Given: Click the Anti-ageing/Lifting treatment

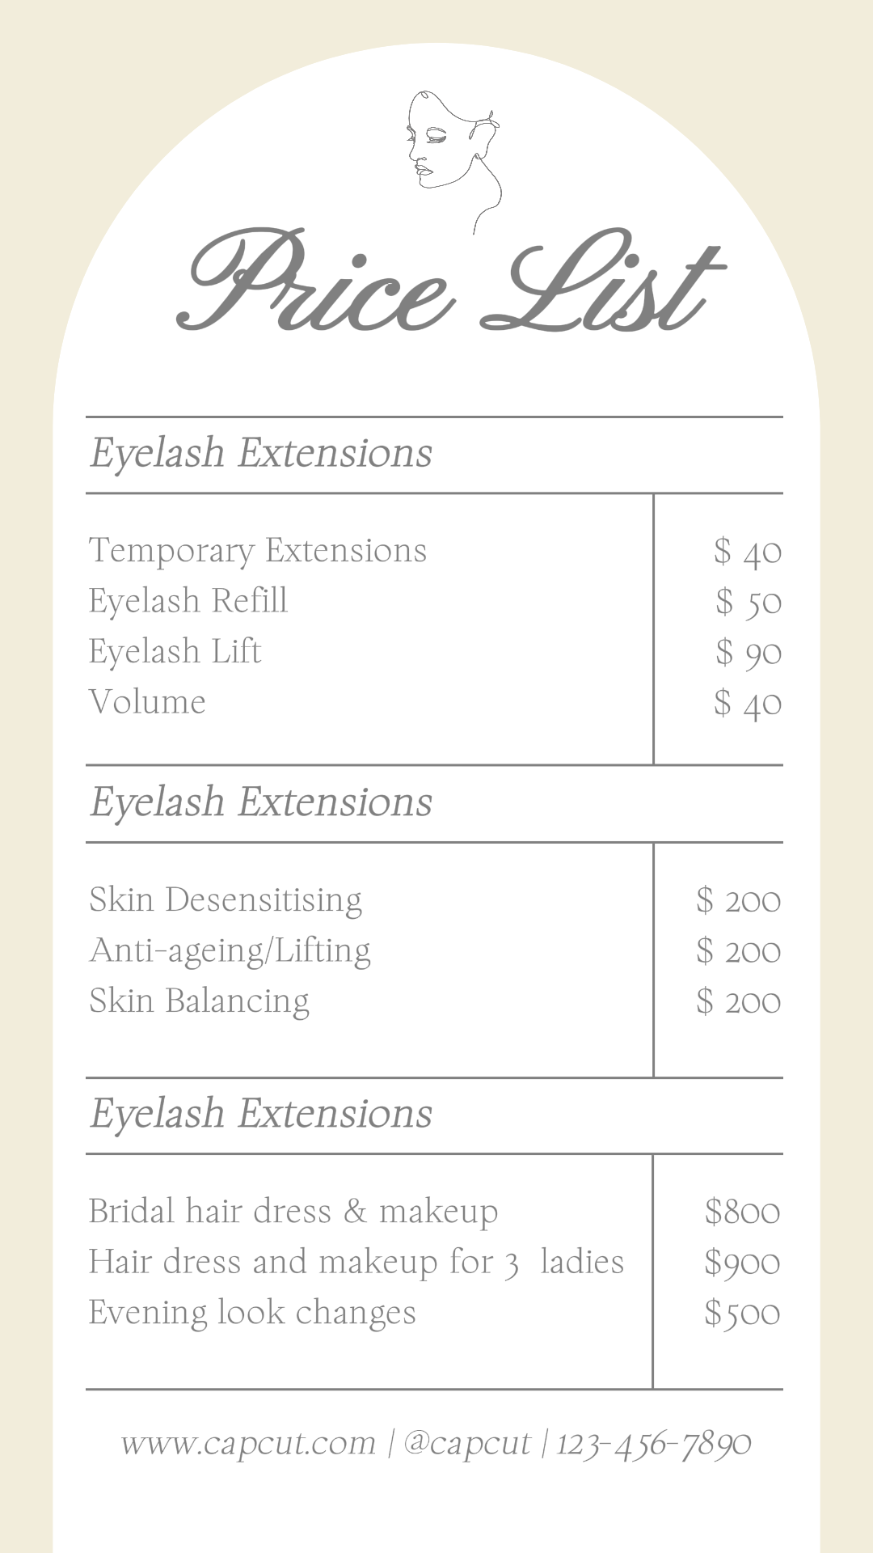Looking at the screenshot, I should pyautogui.click(x=230, y=951).
